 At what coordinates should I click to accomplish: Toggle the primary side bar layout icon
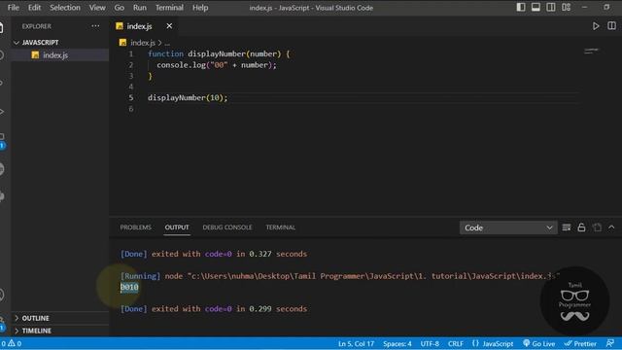click(521, 7)
